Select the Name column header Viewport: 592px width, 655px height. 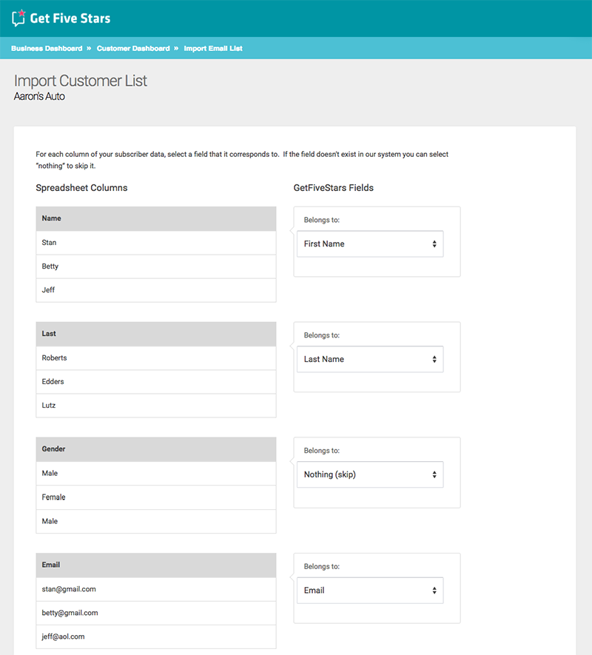tap(156, 218)
